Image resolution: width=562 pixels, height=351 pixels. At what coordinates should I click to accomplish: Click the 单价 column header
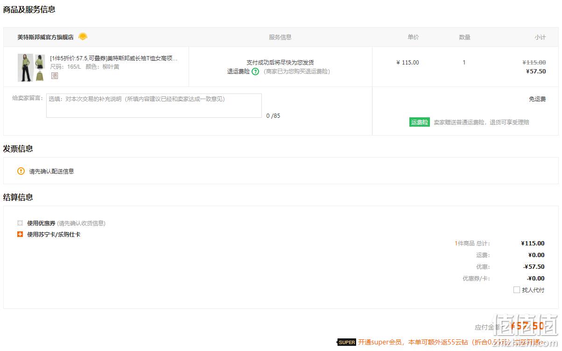coord(413,37)
